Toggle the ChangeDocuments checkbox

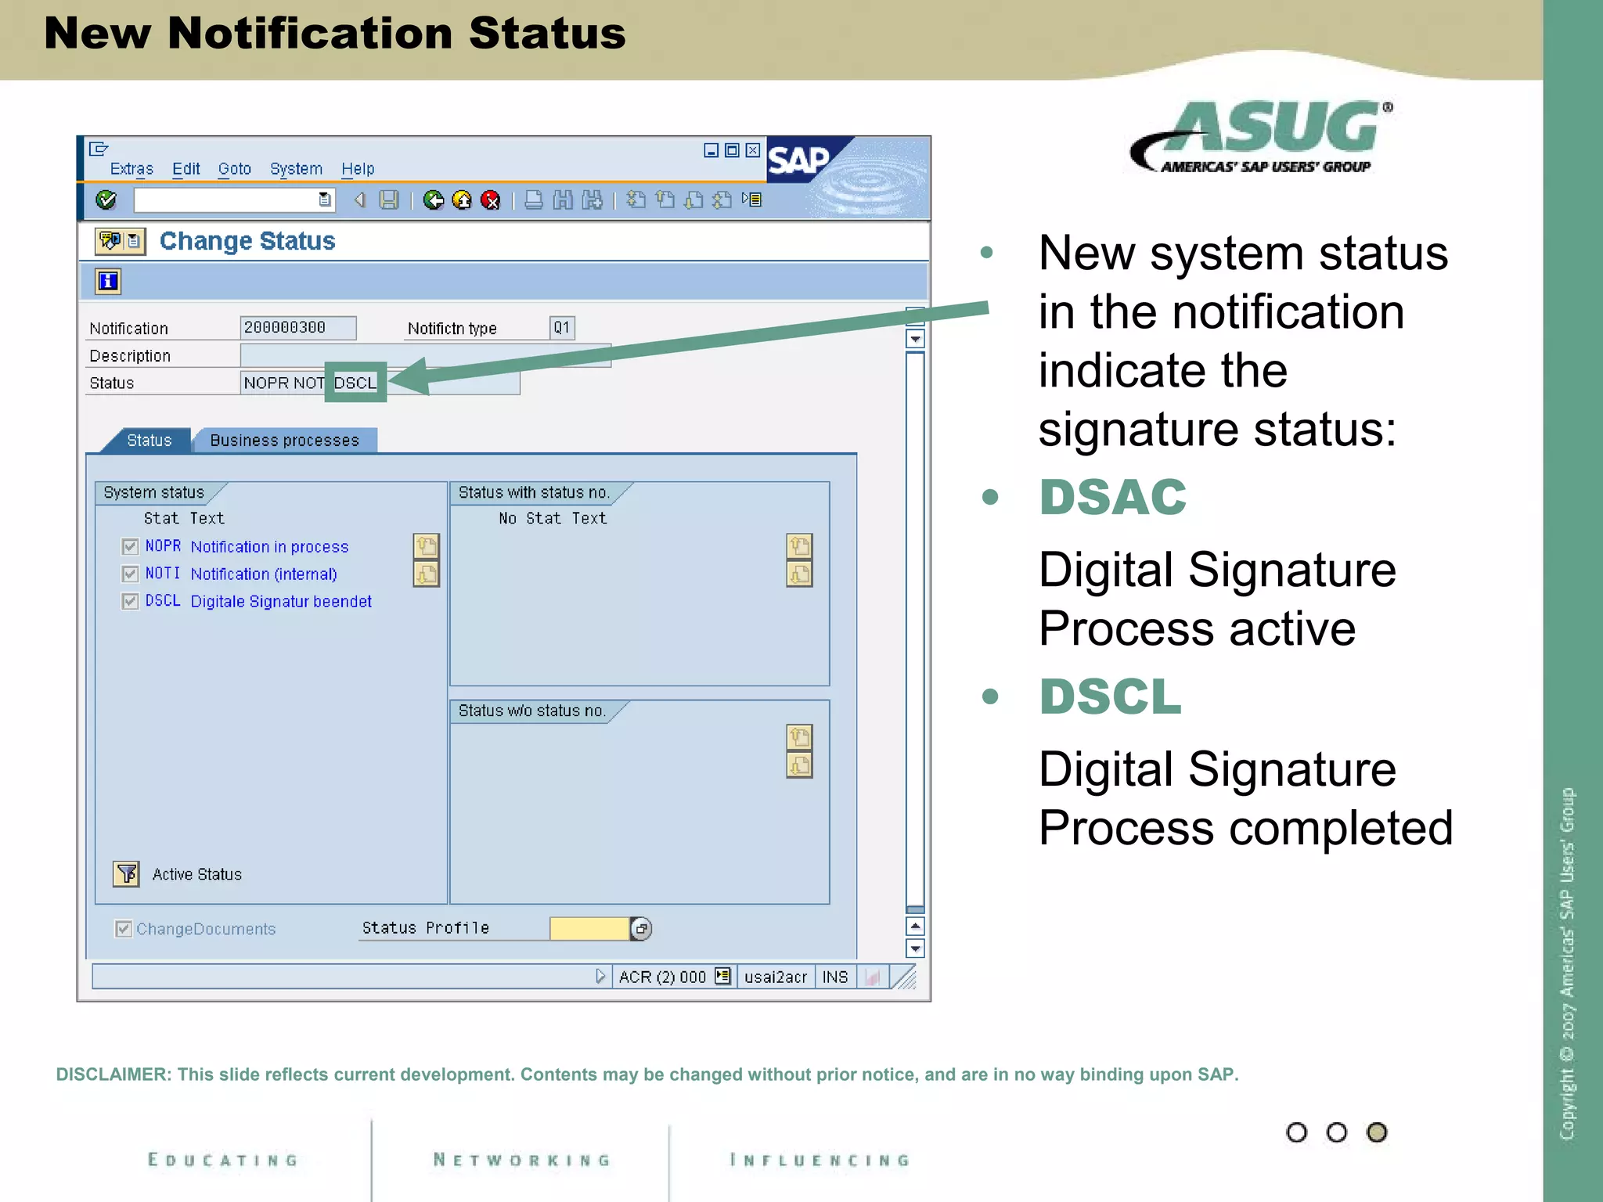point(123,929)
